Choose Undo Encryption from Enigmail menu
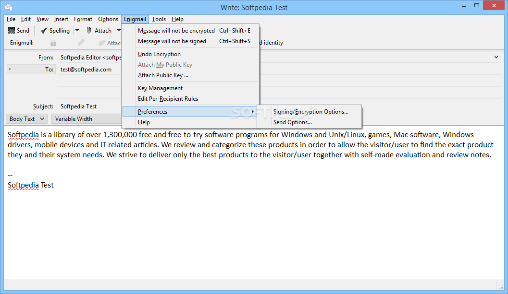 [x=190, y=54]
